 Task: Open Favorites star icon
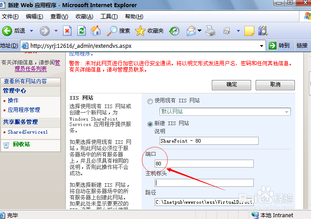coord(140,31)
